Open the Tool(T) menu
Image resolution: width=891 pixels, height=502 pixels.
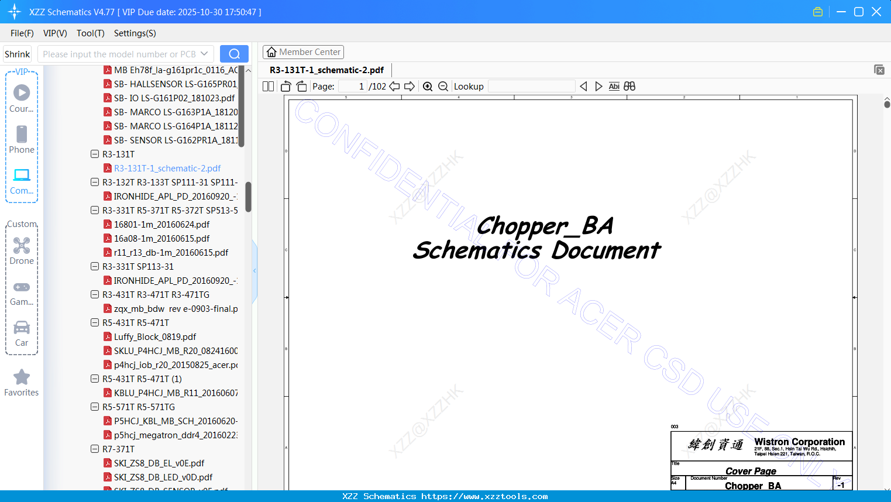tap(91, 33)
